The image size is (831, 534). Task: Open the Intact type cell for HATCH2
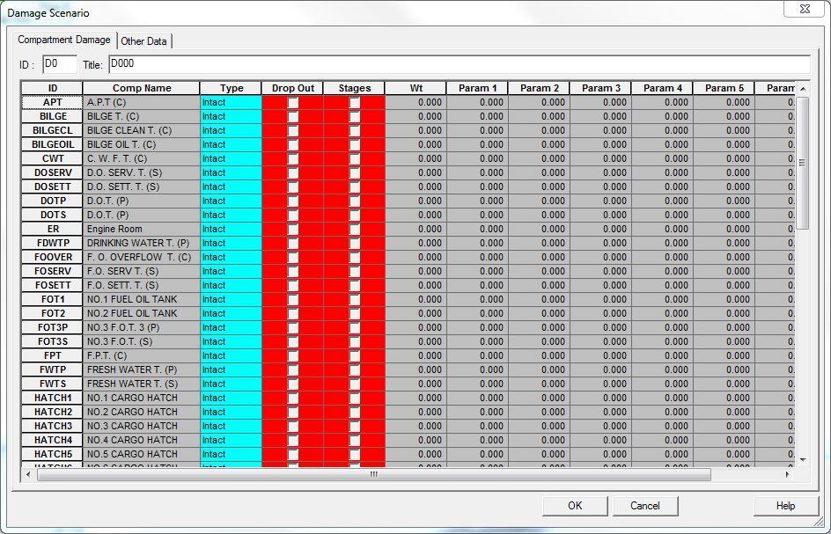point(231,412)
